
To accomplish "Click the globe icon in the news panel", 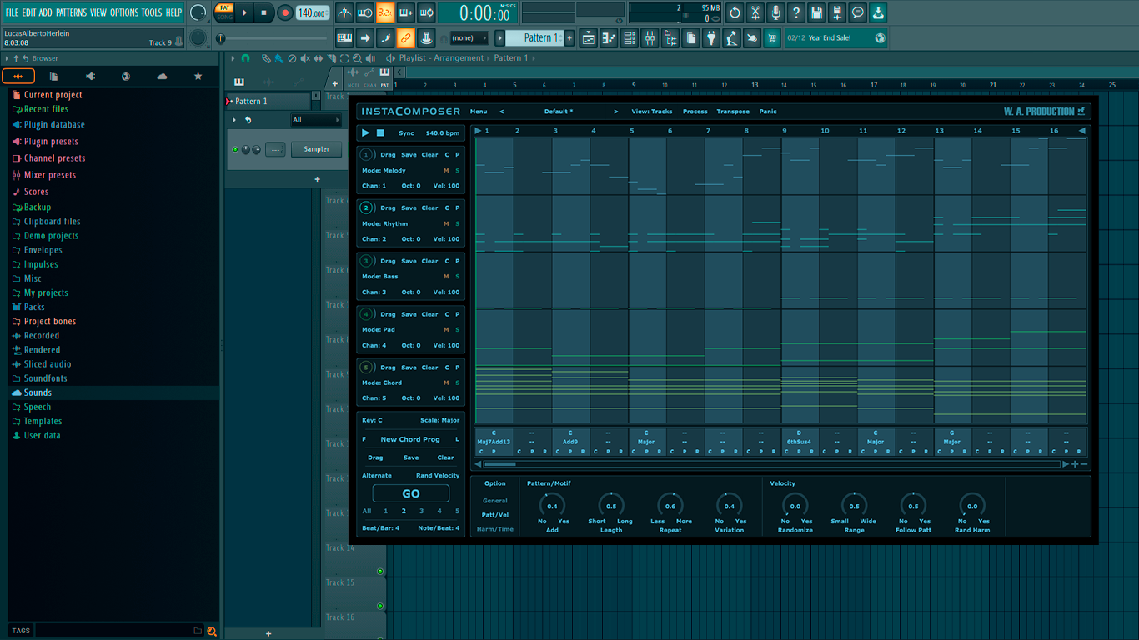I will (x=880, y=38).
